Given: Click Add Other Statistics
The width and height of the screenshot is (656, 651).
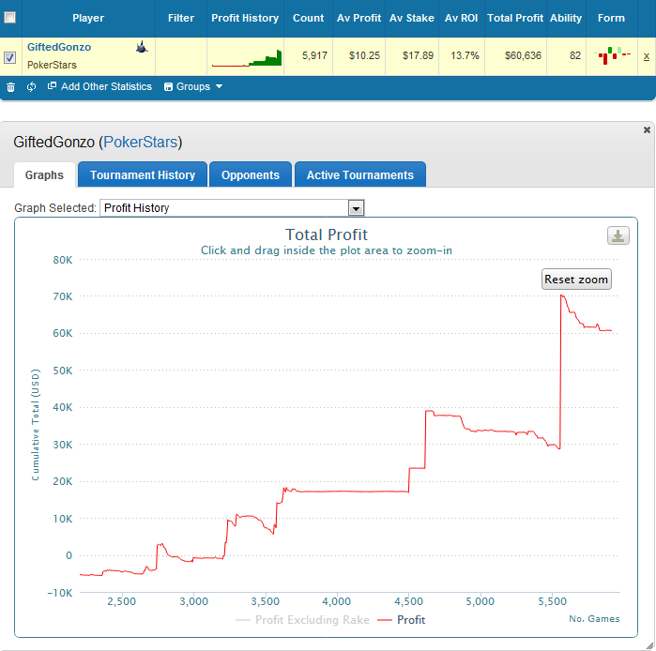Looking at the screenshot, I should point(106,86).
